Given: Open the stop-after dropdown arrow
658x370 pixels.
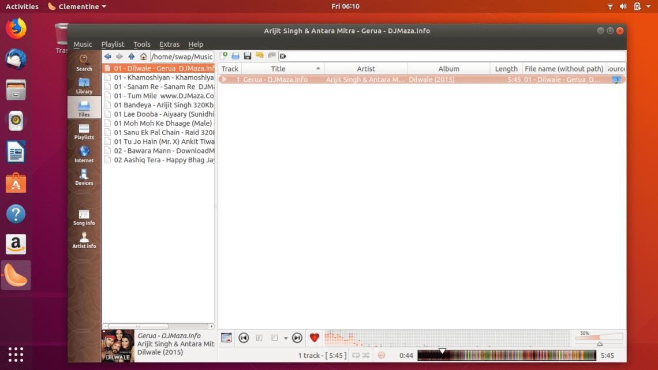Looking at the screenshot, I should pos(286,338).
